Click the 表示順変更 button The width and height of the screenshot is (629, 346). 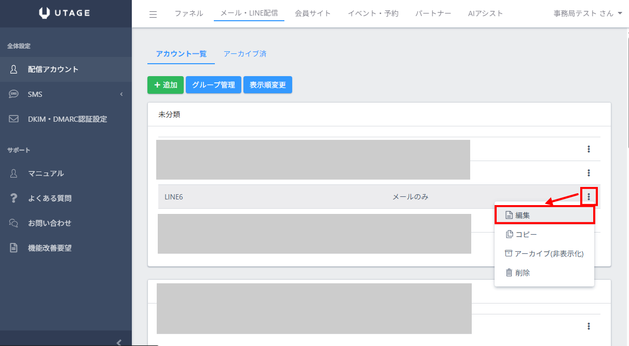(267, 85)
